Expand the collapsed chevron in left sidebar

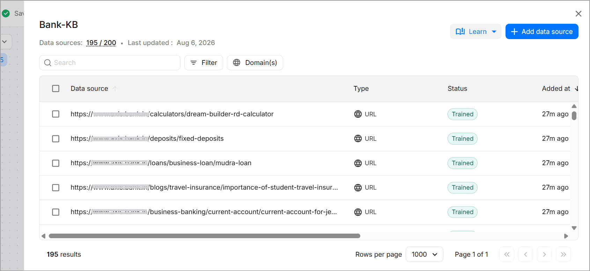5,42
